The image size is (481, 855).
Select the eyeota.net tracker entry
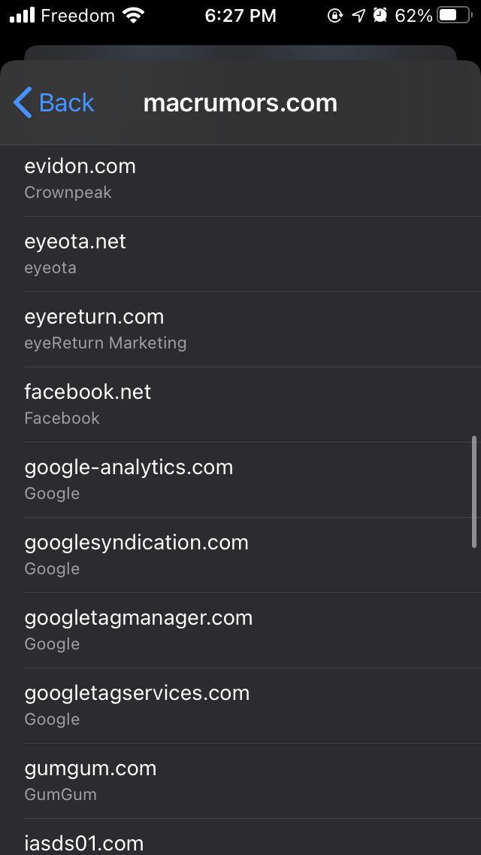click(x=240, y=254)
